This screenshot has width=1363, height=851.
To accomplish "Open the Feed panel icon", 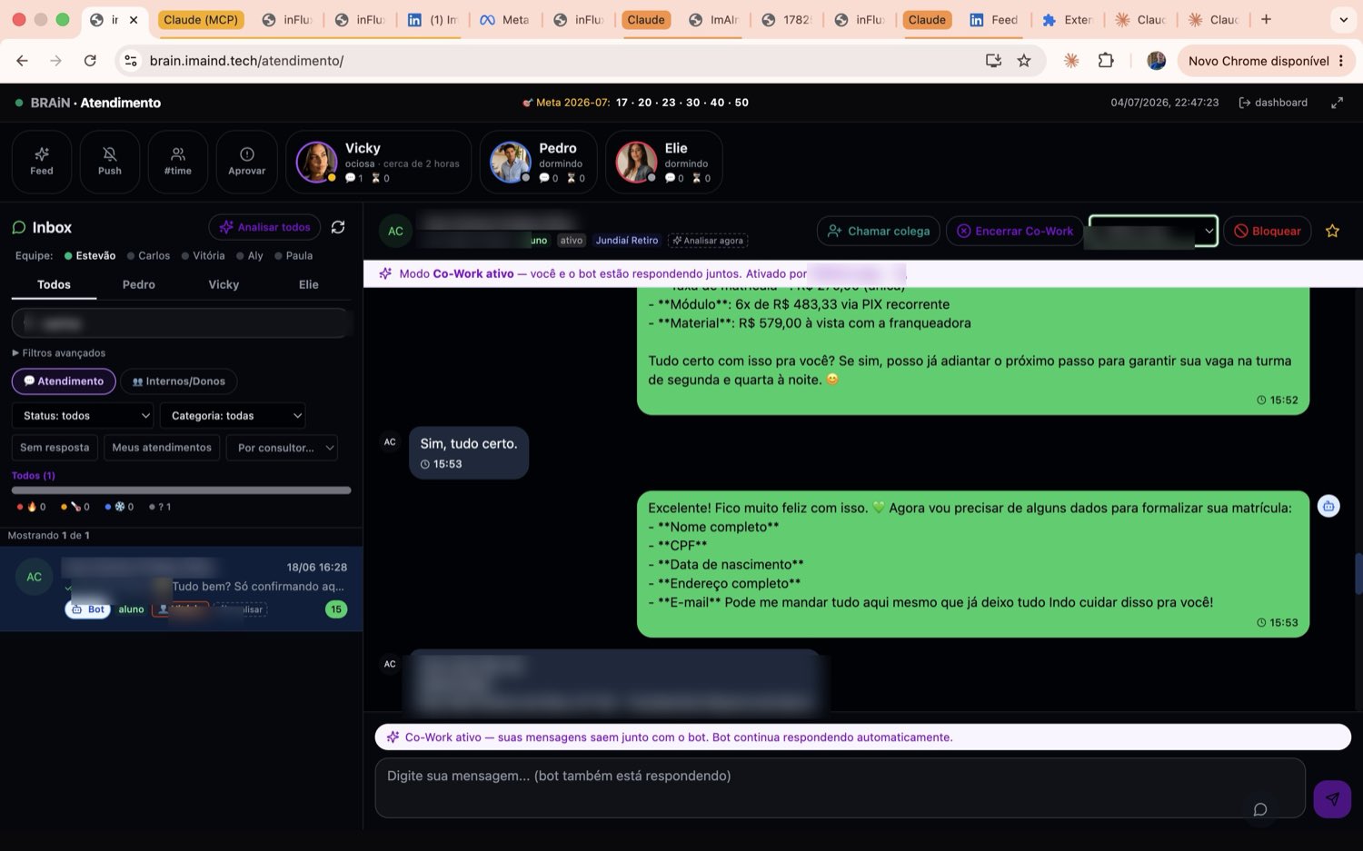I will [42, 162].
